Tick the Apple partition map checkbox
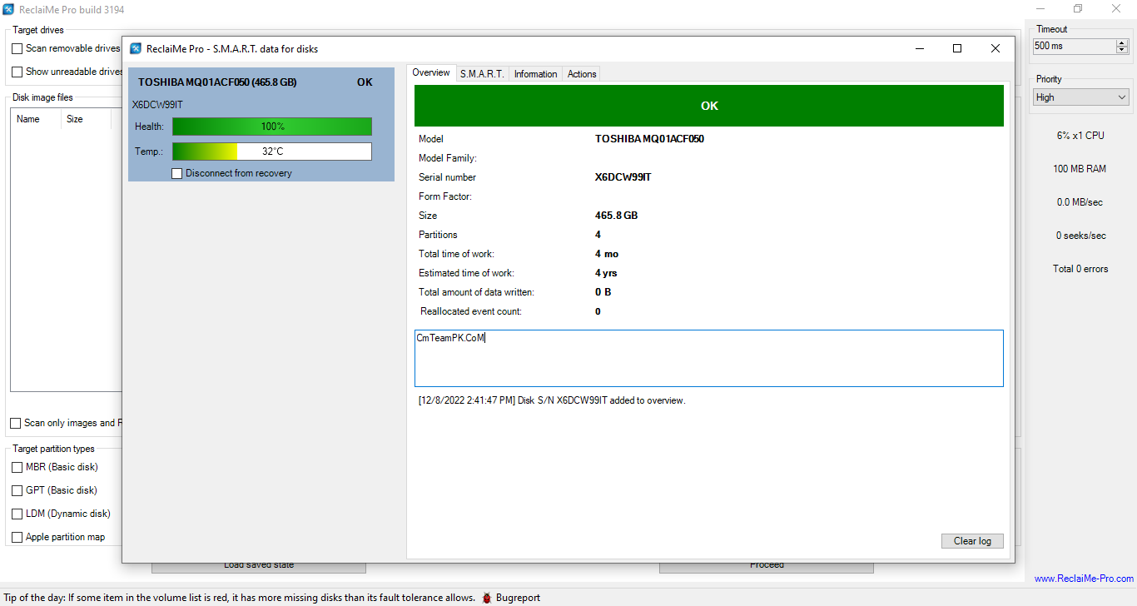This screenshot has width=1137, height=606. [17, 537]
